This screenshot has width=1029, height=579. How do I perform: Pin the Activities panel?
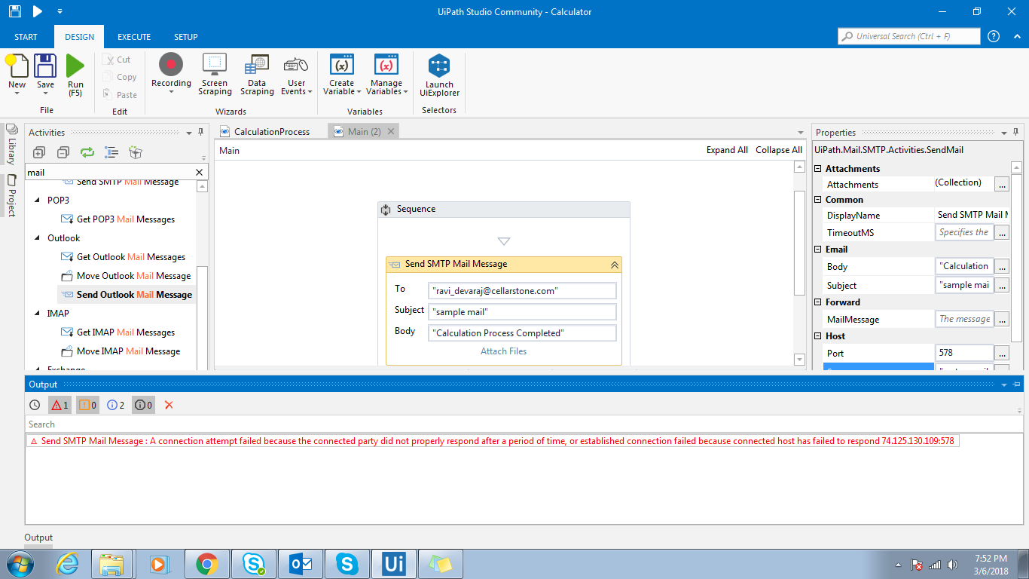coord(201,132)
